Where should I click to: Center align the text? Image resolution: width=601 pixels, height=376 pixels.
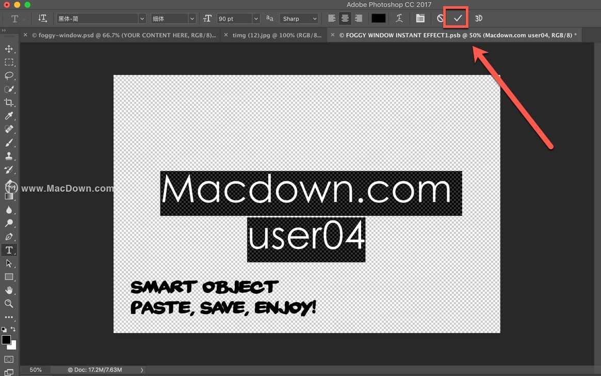345,19
